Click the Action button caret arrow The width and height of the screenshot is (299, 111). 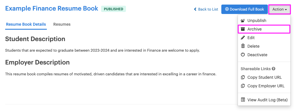(286, 9)
